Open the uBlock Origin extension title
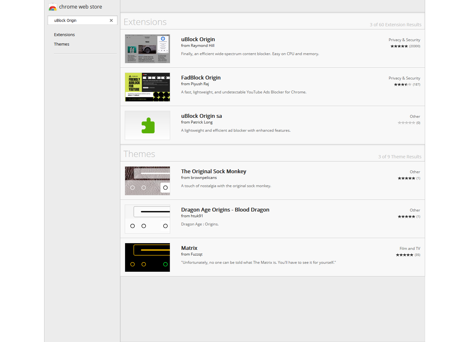Viewport: 474px width, 342px height. [x=198, y=39]
